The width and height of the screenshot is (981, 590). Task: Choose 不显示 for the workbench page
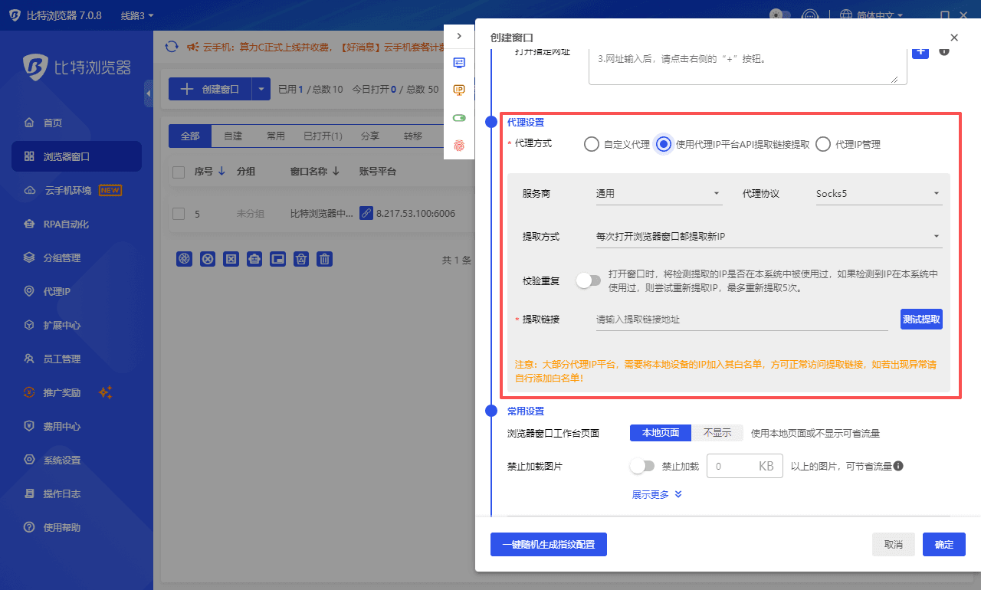717,433
